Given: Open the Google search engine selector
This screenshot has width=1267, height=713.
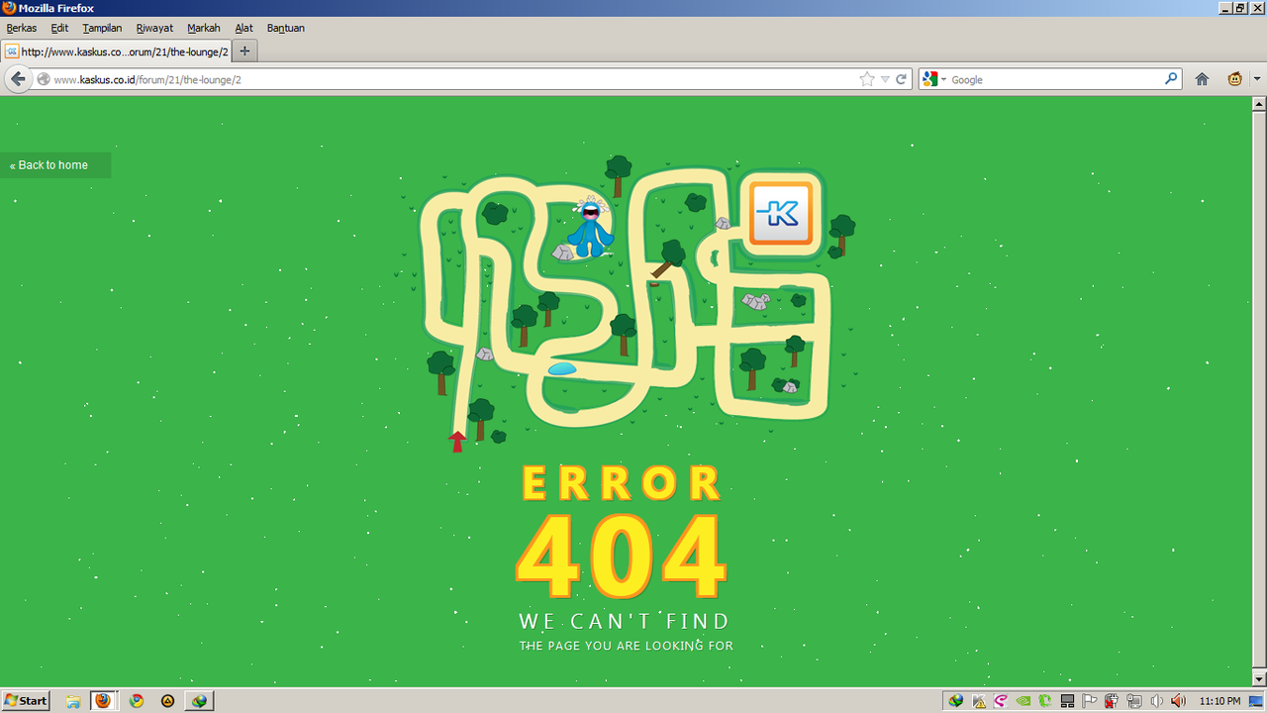Looking at the screenshot, I should click(933, 79).
